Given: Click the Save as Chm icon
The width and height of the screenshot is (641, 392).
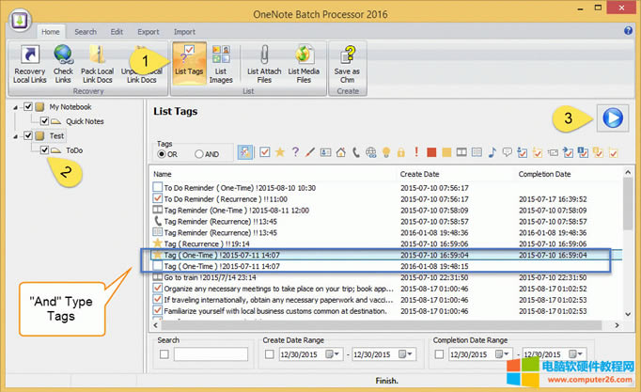Looking at the screenshot, I should point(349,66).
